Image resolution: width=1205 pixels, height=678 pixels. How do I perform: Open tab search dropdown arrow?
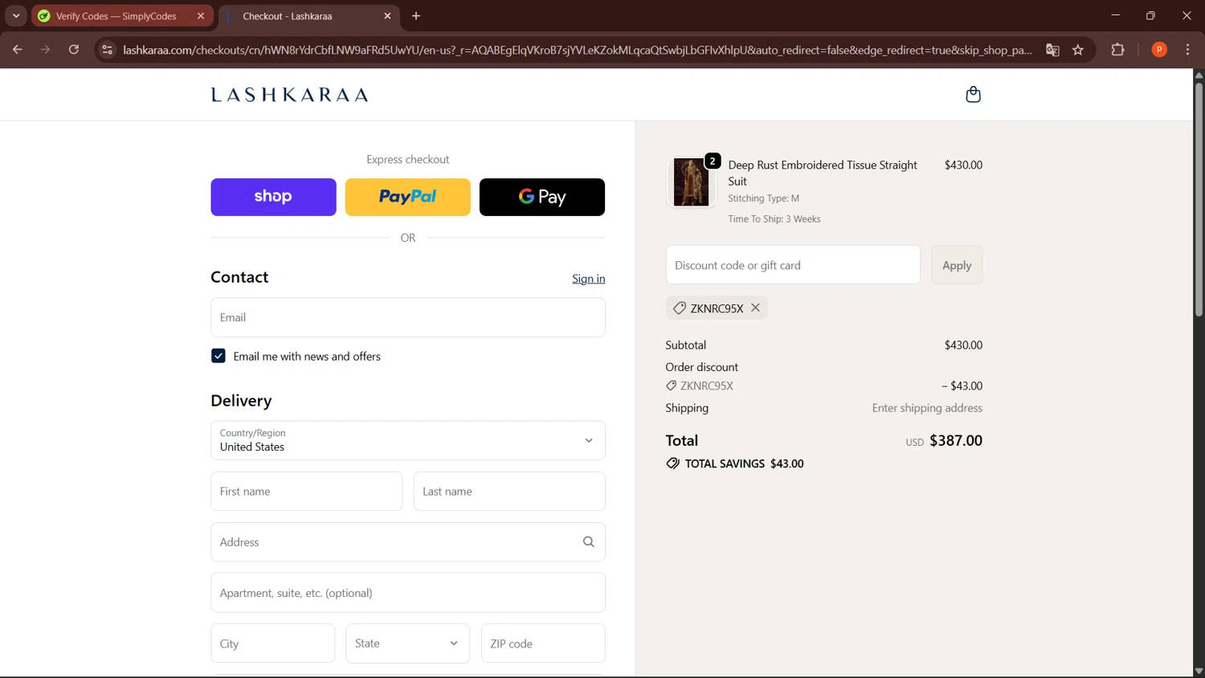(x=16, y=16)
